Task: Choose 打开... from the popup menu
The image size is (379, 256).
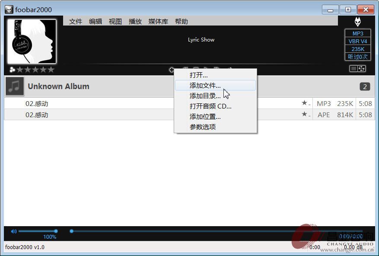Action: click(215, 75)
